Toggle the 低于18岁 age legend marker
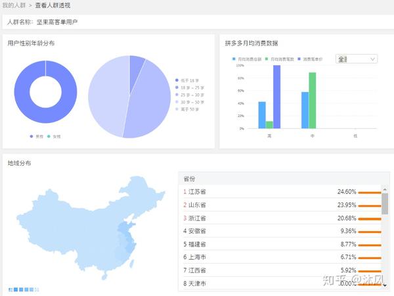The height and width of the screenshot is (296, 394). pyautogui.click(x=177, y=80)
